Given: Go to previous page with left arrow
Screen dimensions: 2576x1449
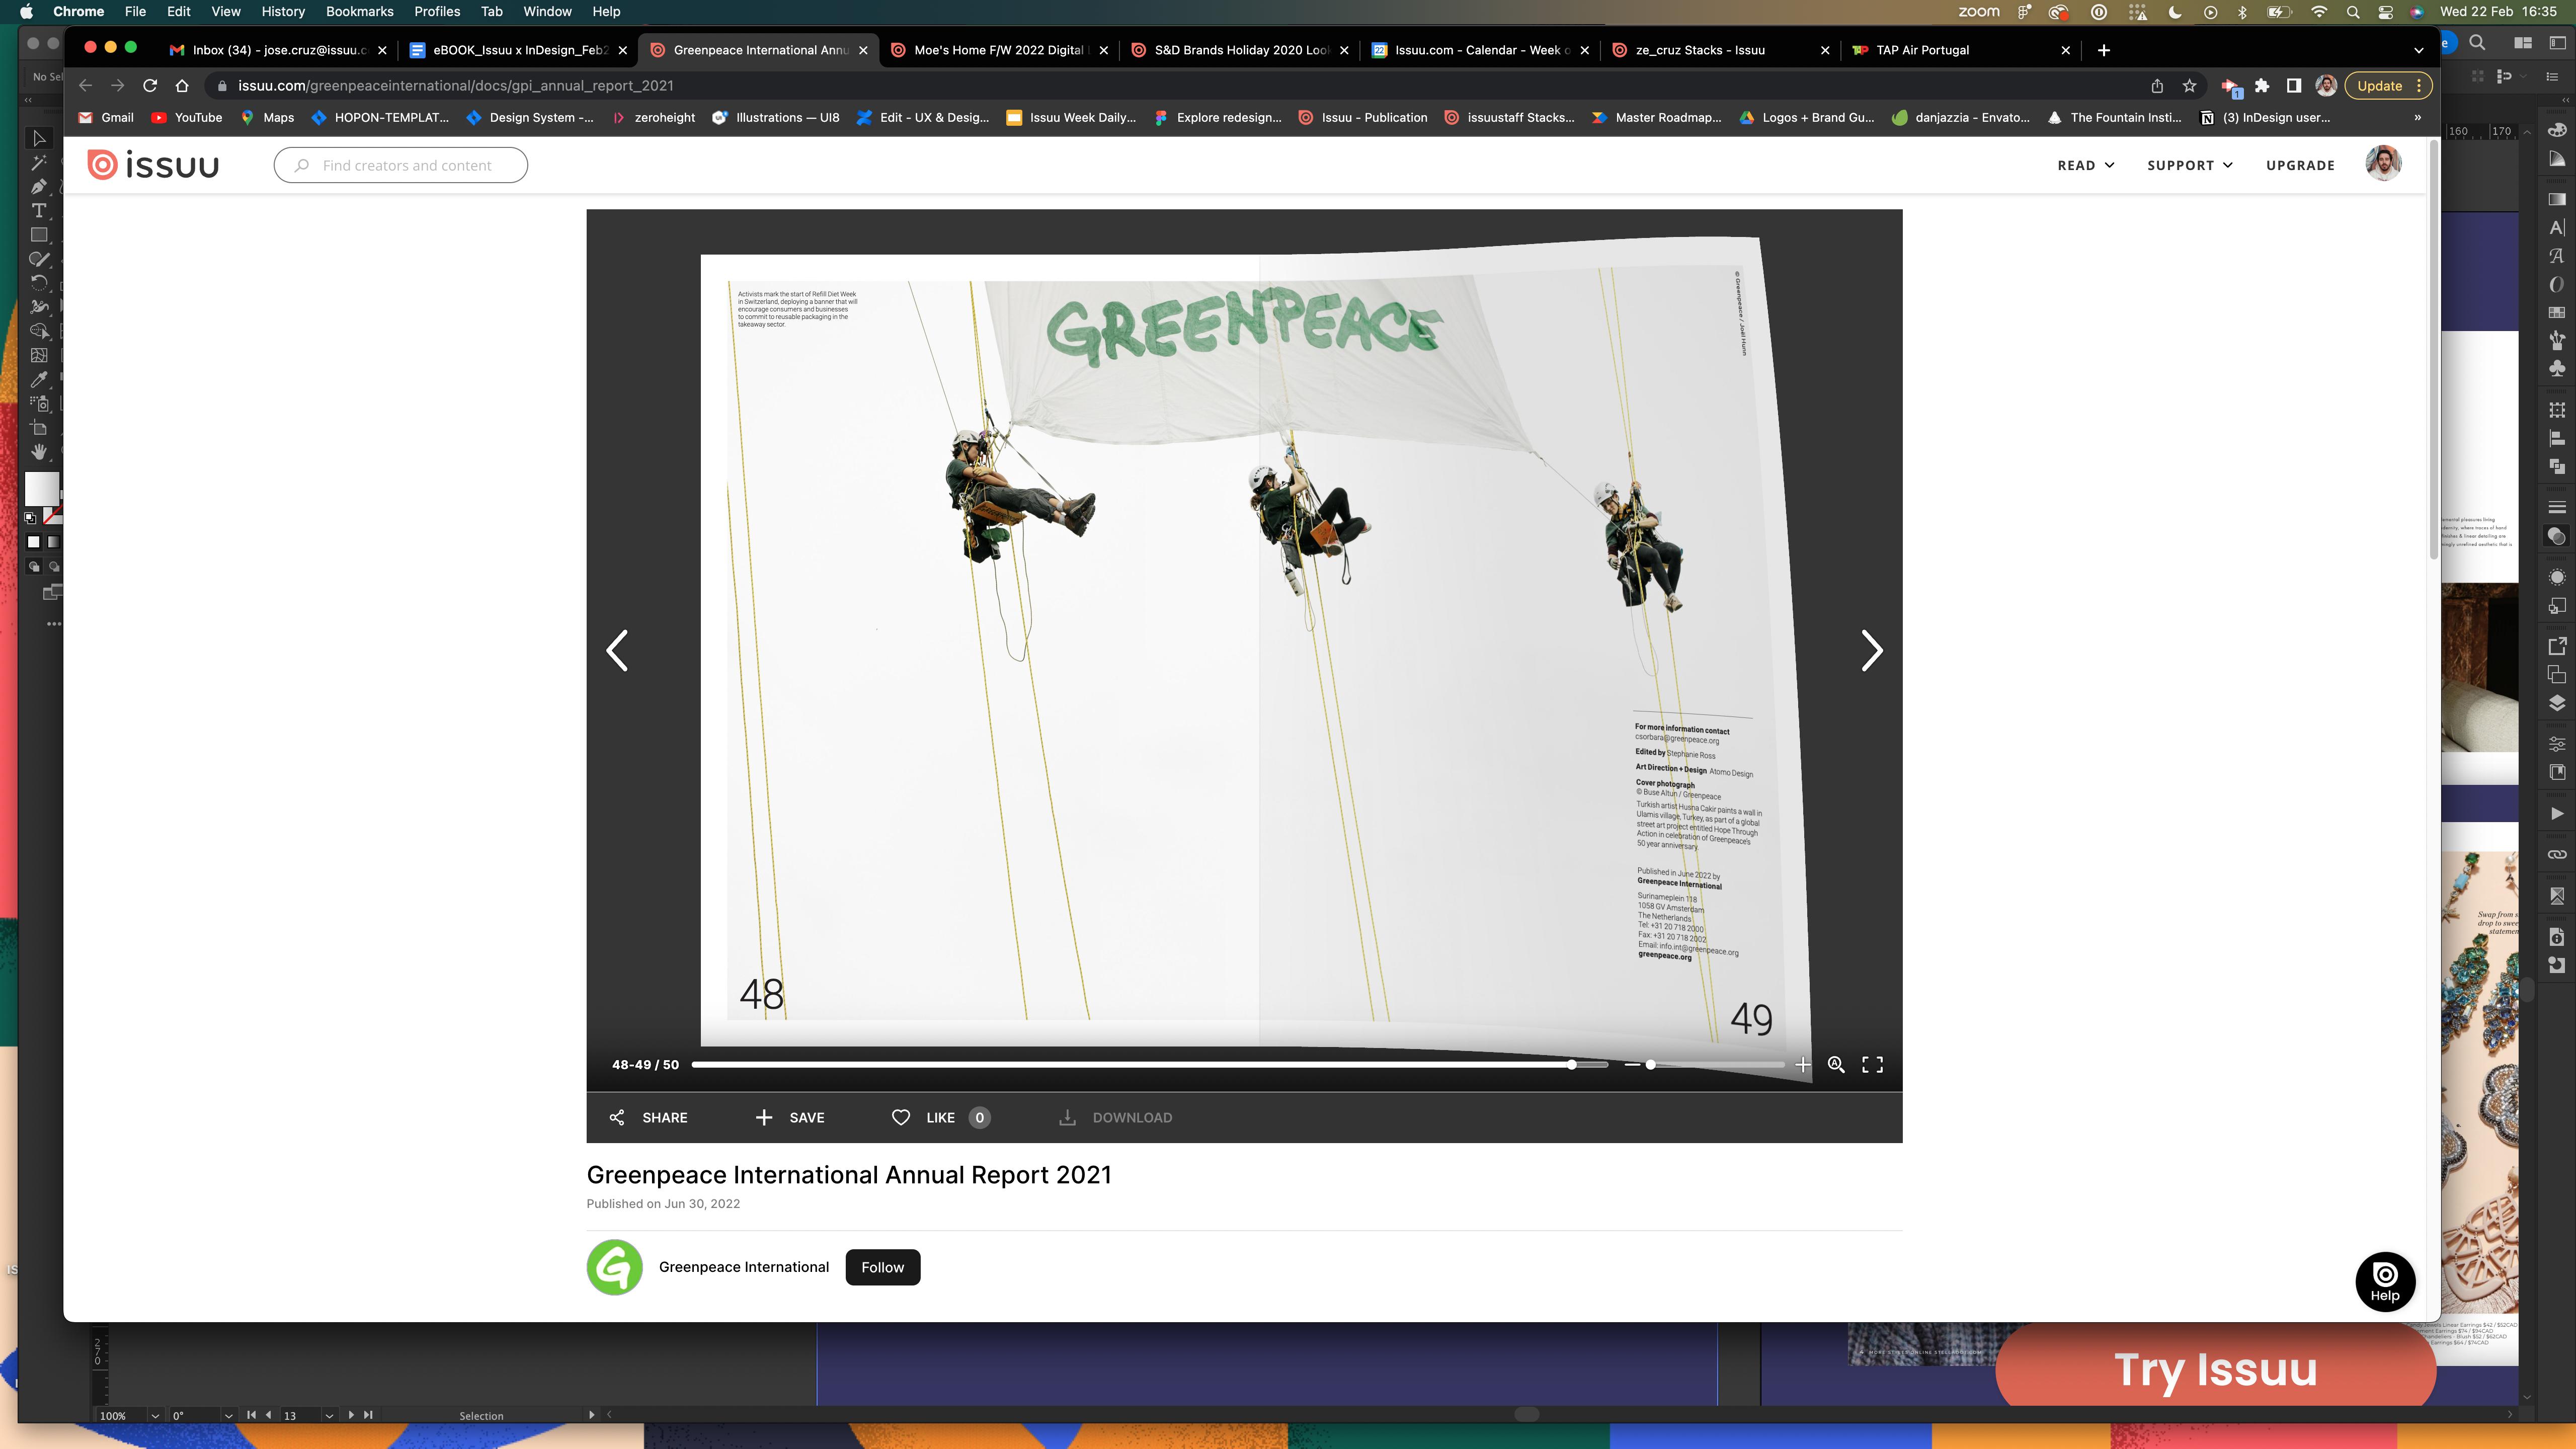Looking at the screenshot, I should click(x=618, y=651).
